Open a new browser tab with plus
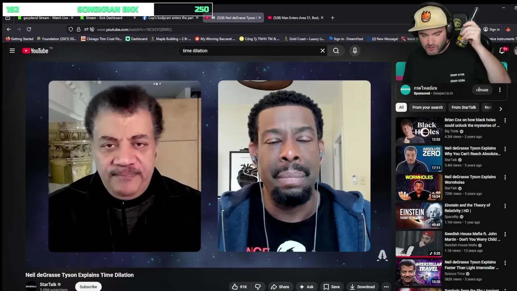The width and height of the screenshot is (517, 291). pos(332,18)
